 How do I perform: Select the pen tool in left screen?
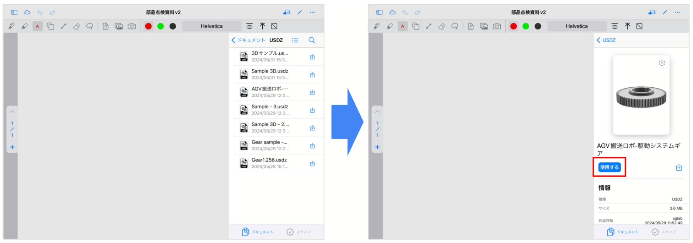(11, 26)
